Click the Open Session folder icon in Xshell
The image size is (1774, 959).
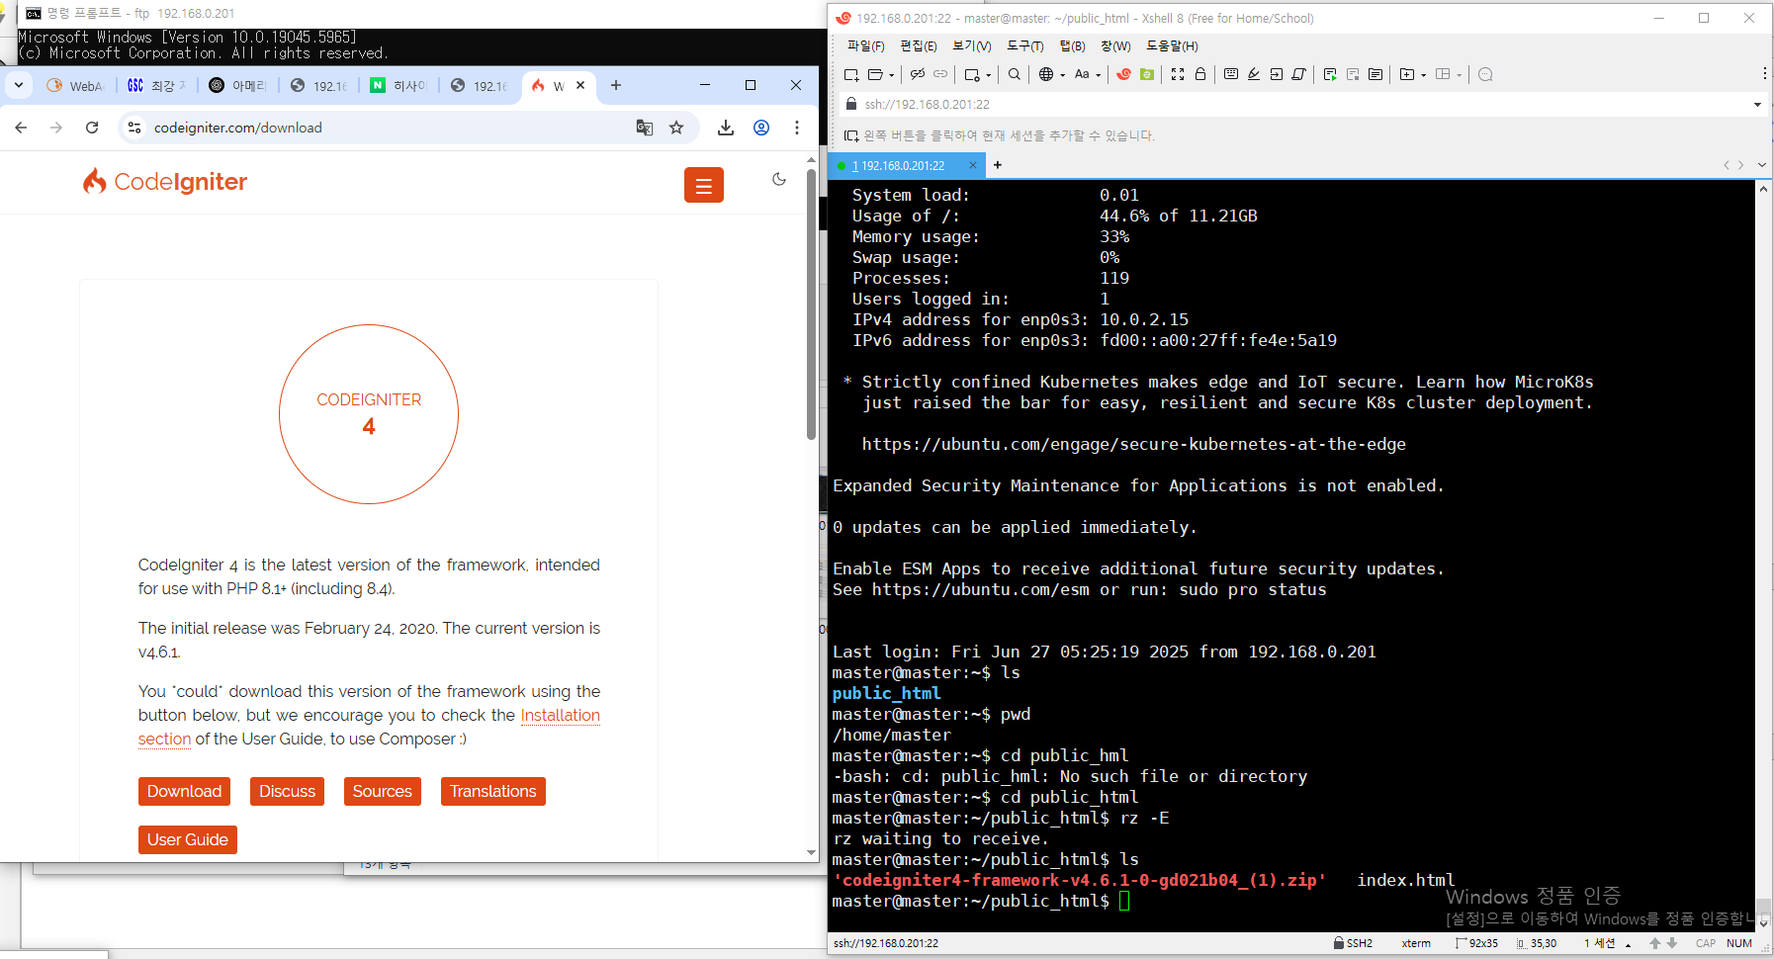(x=875, y=74)
